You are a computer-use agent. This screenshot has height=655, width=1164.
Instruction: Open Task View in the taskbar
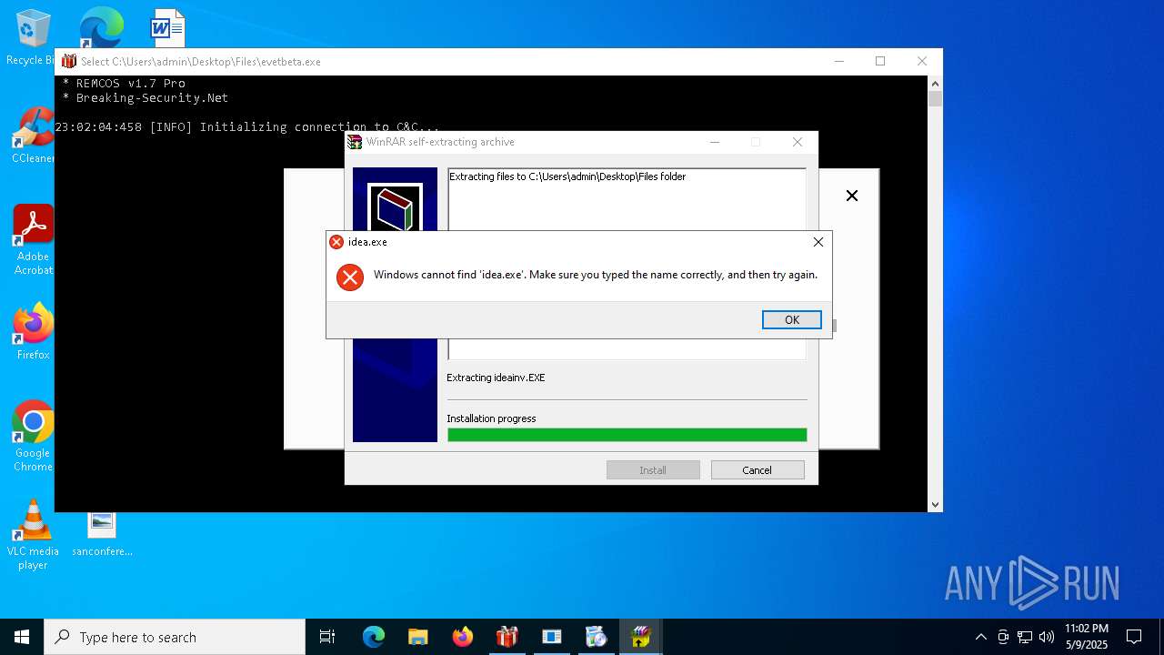327,637
